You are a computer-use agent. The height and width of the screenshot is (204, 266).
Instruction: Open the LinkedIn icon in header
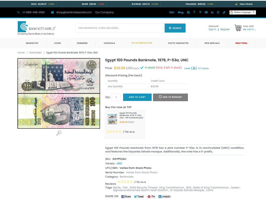(212, 12)
